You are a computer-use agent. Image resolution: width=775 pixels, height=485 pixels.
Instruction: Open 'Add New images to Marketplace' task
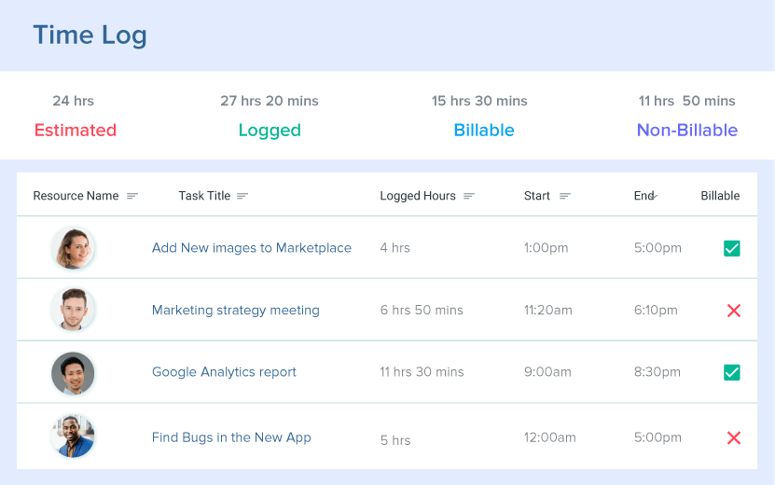click(251, 248)
